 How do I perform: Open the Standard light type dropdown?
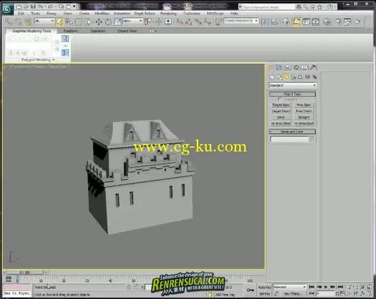(292, 85)
